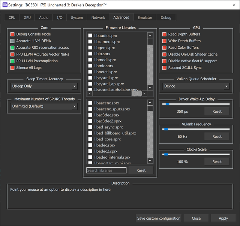Click right arrow of horizontal library scrollbar
This screenshot has width=240, height=226.
(x=144, y=93)
